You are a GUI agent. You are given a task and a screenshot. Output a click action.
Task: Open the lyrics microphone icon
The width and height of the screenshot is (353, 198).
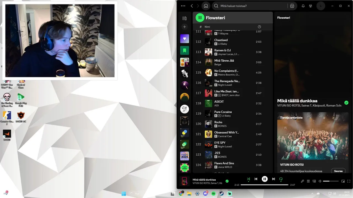point(302,181)
